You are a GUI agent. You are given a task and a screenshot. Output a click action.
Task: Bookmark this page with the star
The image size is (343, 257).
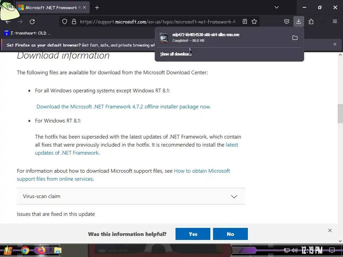pyautogui.click(x=254, y=21)
